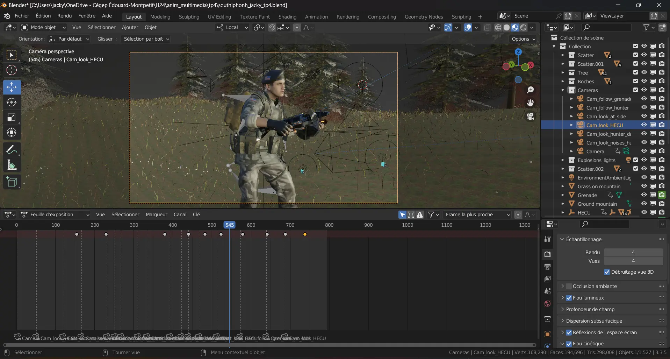Collapse the Échantillonnage panel
670x359 pixels.
coord(562,239)
